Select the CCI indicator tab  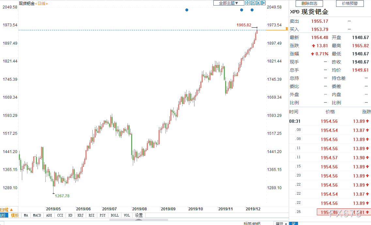click(60, 215)
